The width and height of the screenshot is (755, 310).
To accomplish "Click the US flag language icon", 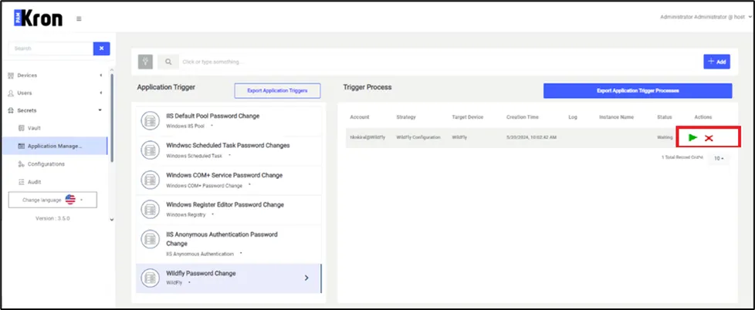I will pos(70,200).
